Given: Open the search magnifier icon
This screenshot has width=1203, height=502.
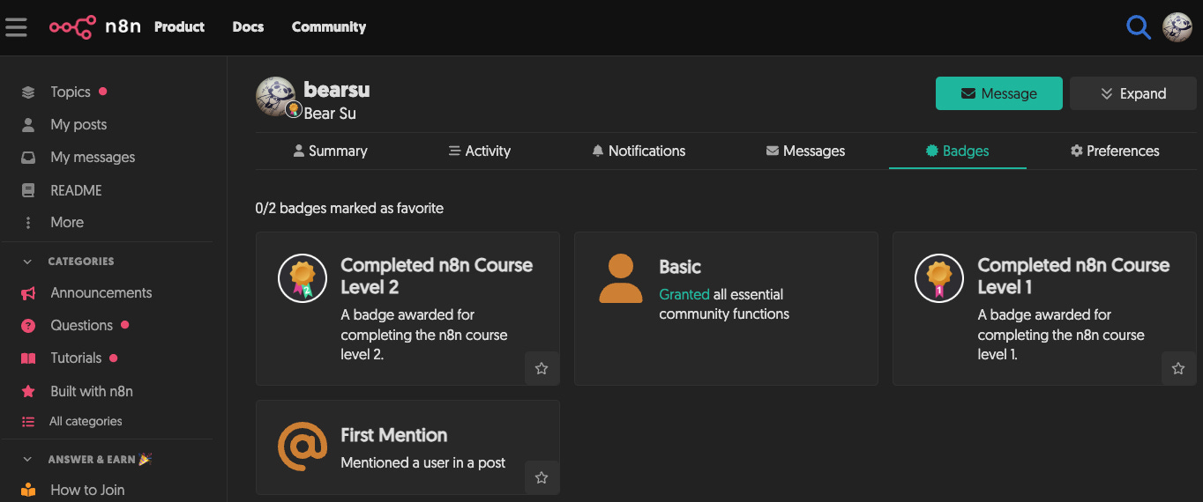Looking at the screenshot, I should [x=1139, y=27].
